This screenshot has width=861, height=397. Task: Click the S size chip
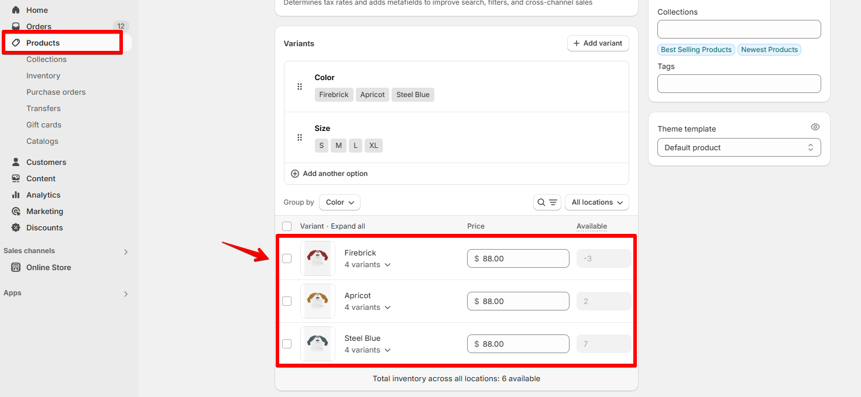coord(321,146)
